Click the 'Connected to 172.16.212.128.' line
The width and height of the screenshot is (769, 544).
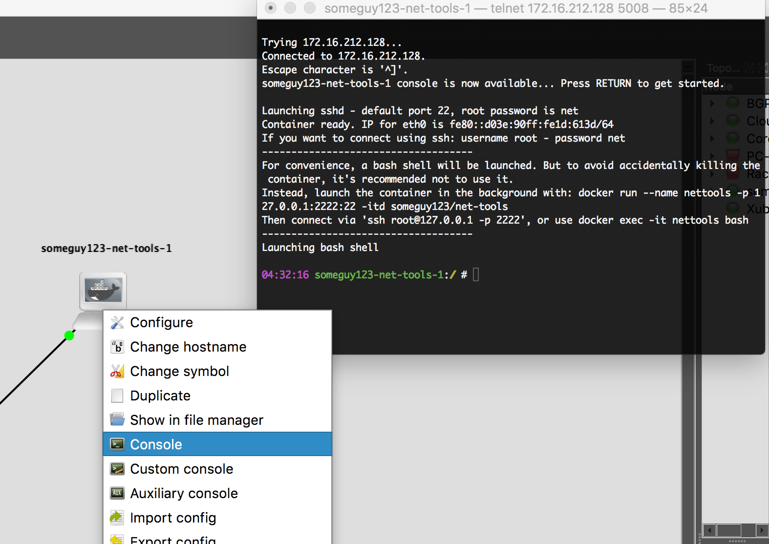[343, 56]
